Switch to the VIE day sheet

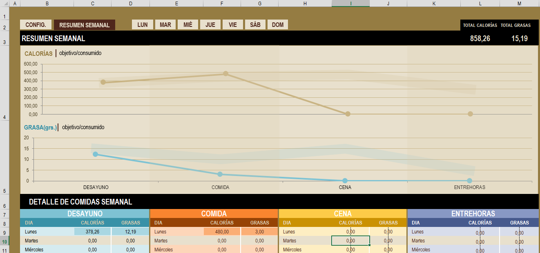[233, 25]
